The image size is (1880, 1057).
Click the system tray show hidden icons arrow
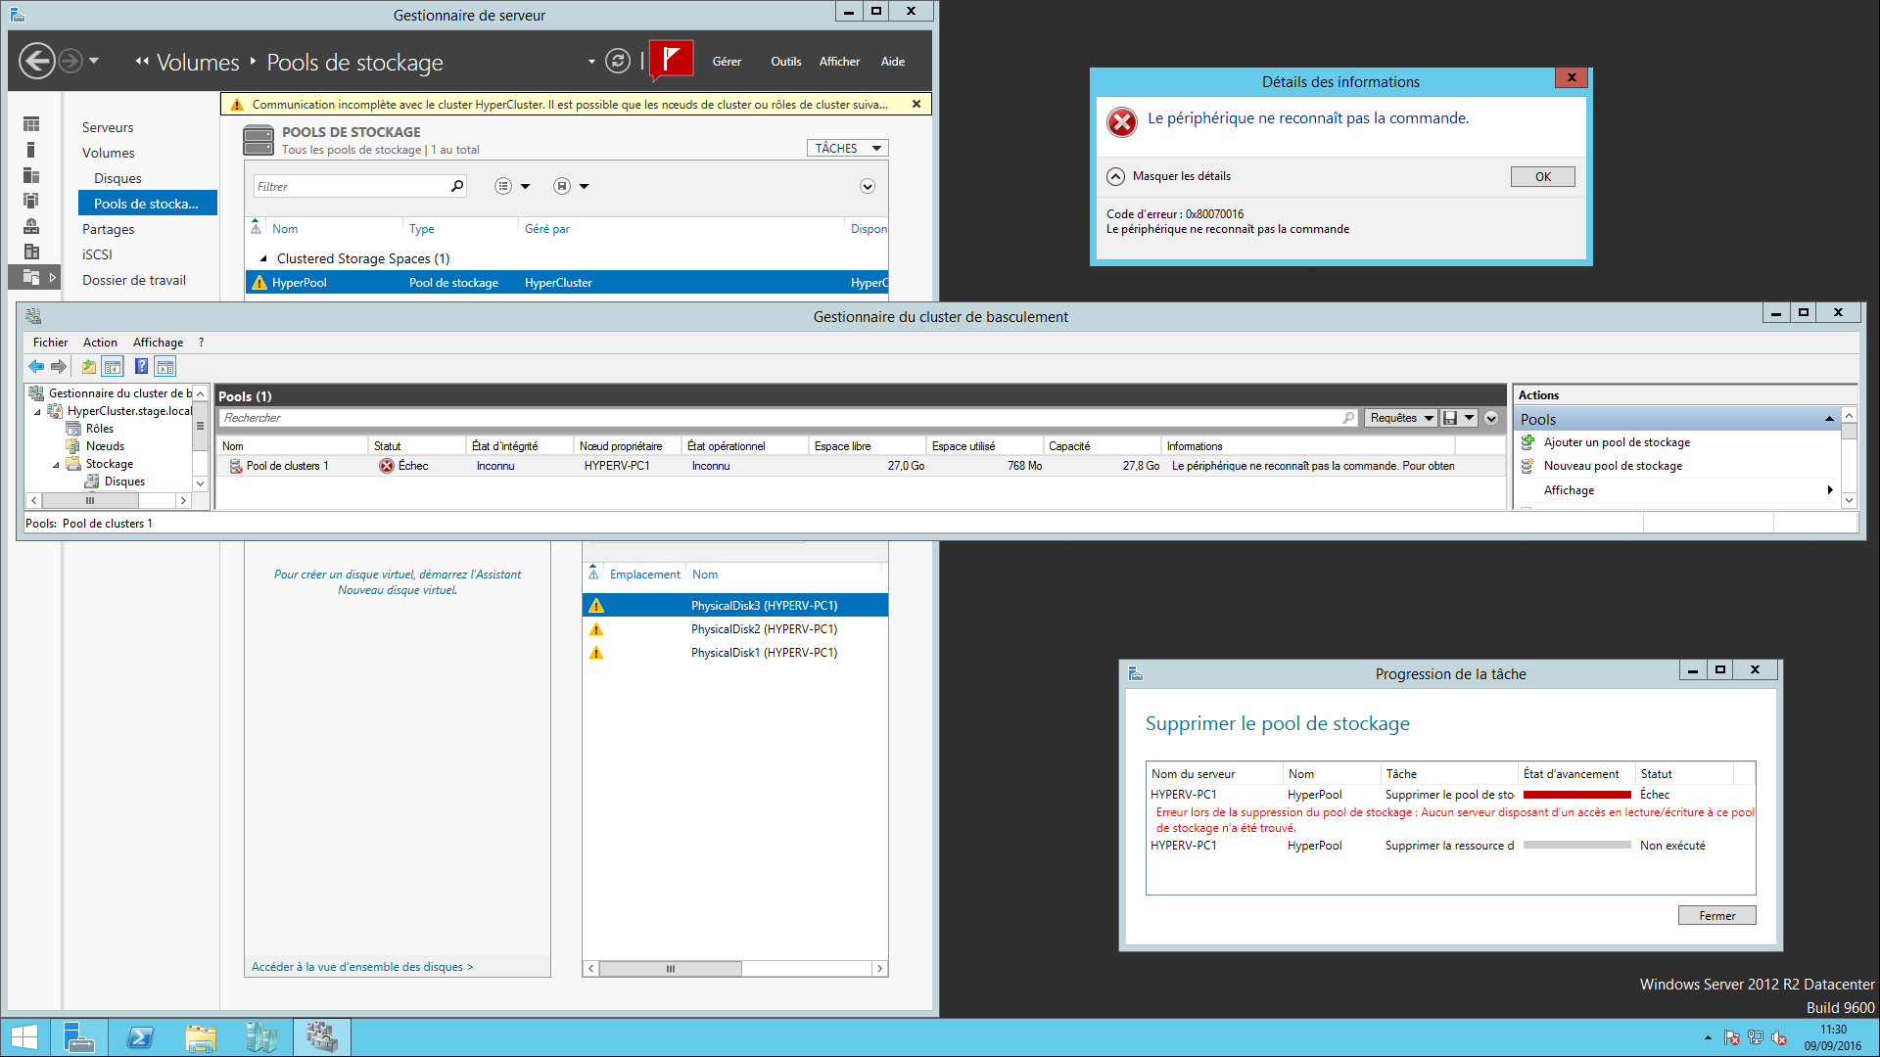(1708, 1037)
